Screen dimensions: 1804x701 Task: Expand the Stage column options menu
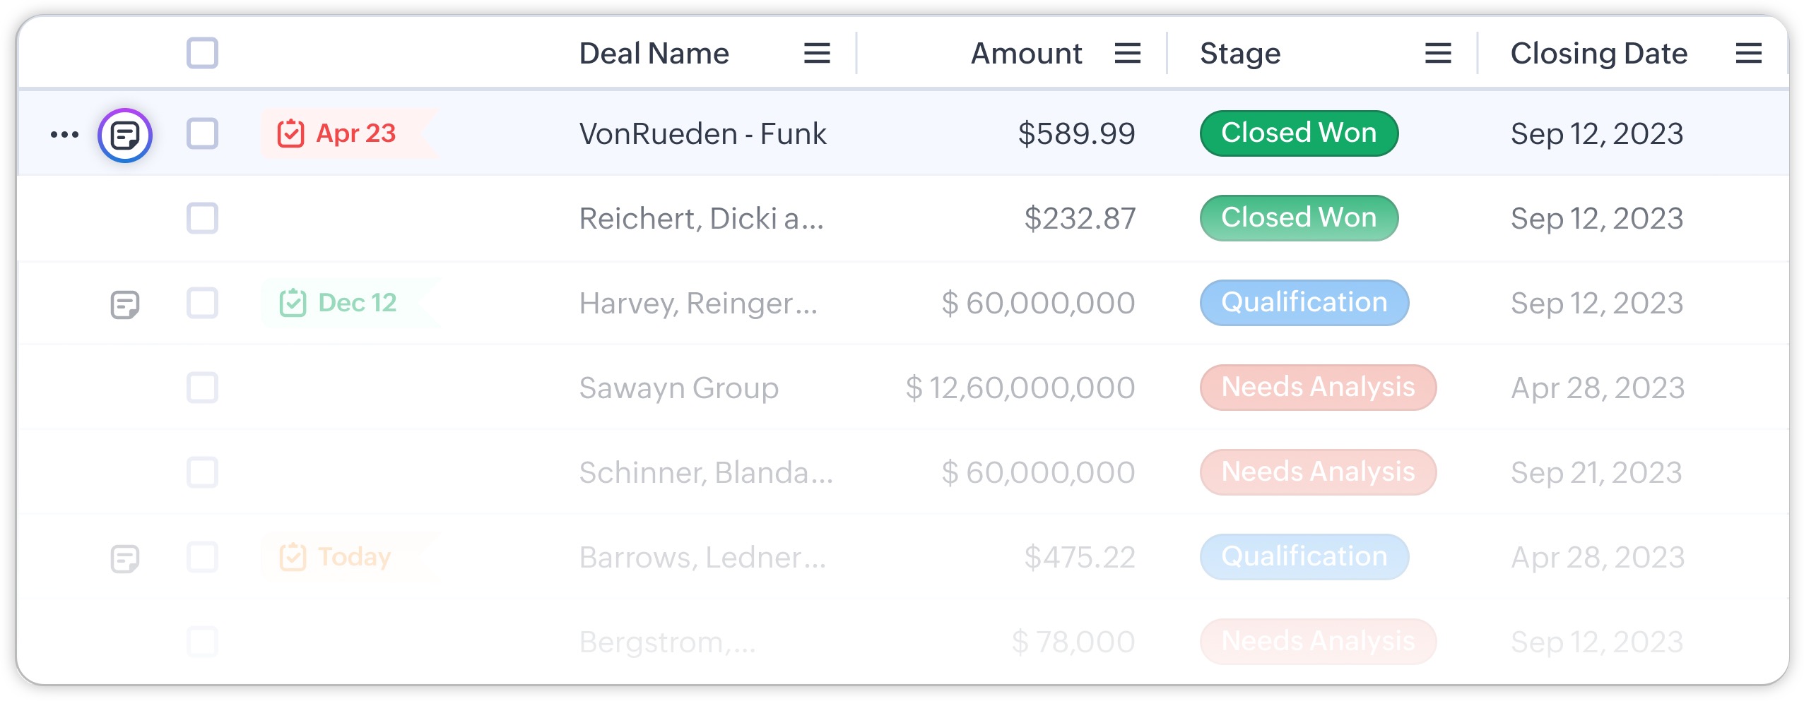[x=1437, y=53]
